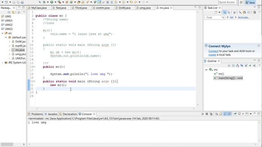Toggle Hide Static Members in Outline toolbar
This screenshot has width=262, height=147.
pyautogui.click(x=246, y=65)
